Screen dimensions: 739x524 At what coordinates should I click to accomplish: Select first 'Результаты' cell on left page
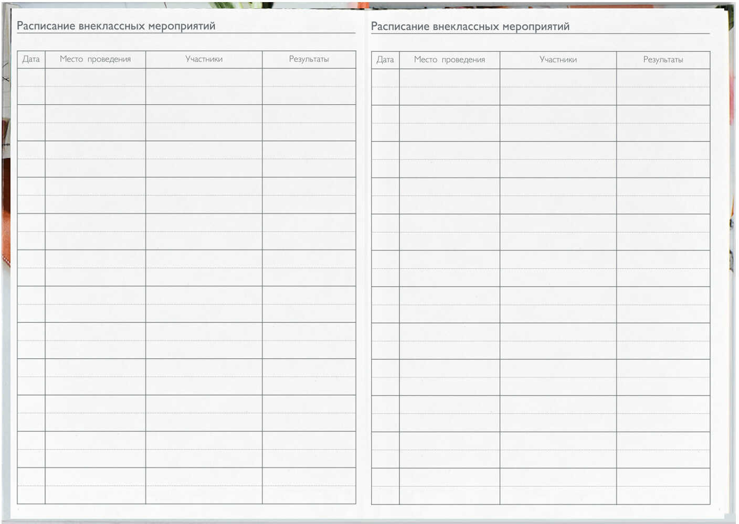[309, 86]
